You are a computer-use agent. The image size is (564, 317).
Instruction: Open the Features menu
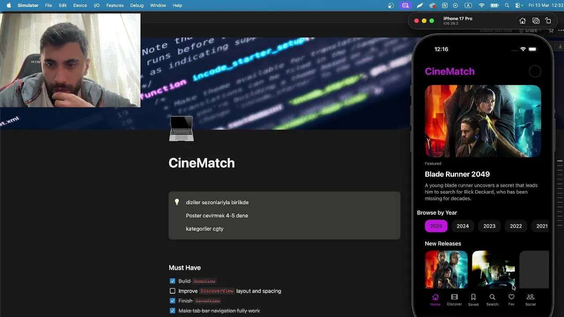click(115, 5)
